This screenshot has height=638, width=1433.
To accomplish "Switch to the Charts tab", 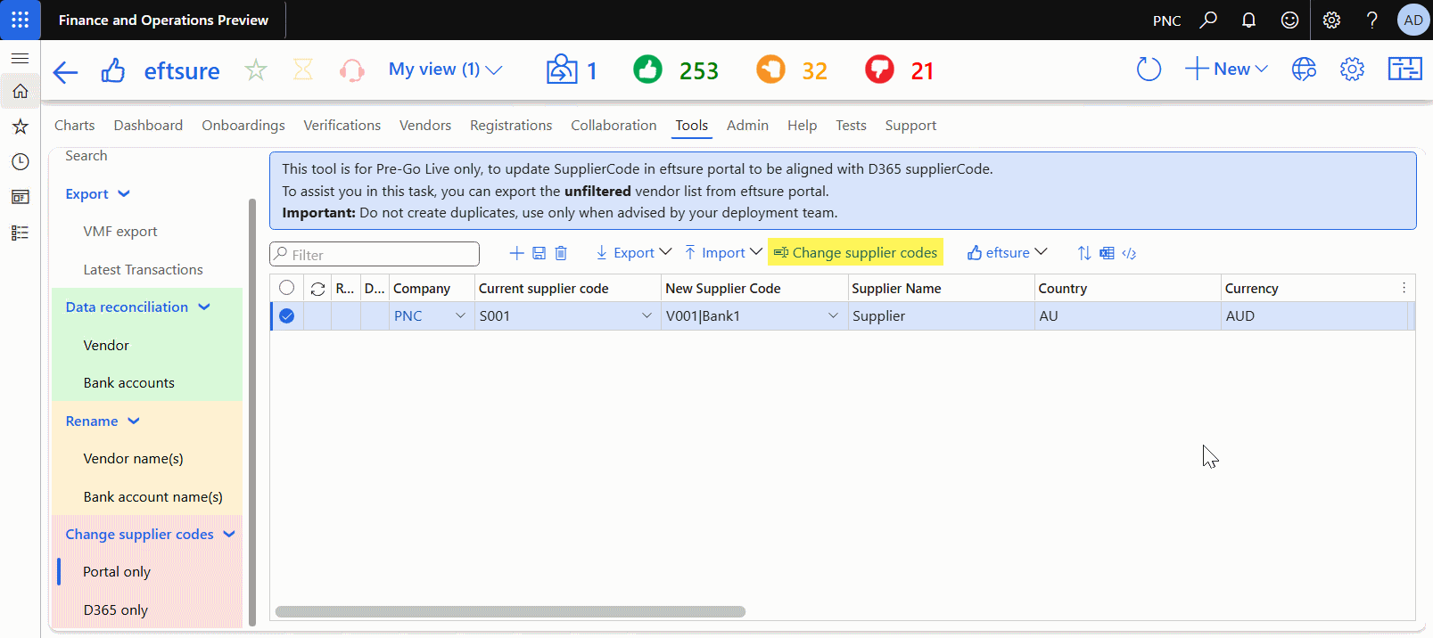I will coord(74,126).
